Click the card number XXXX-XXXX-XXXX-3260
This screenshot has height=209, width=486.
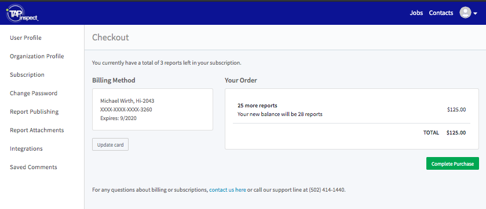click(126, 109)
